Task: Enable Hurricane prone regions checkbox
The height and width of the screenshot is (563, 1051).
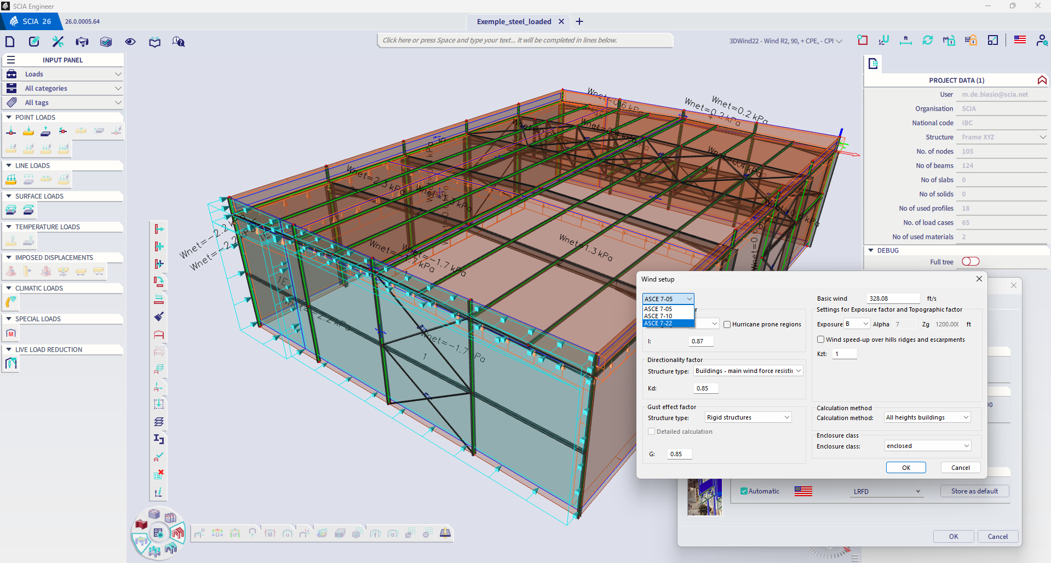Action: pos(727,324)
